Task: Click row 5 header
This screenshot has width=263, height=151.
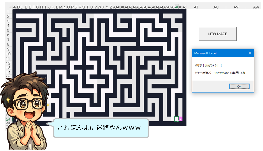Action: pos(8,30)
